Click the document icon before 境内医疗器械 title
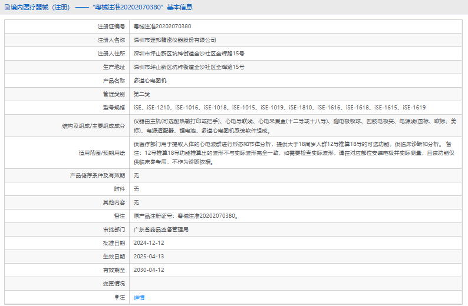Screen dimensions: 468x306 click(x=8, y=7)
